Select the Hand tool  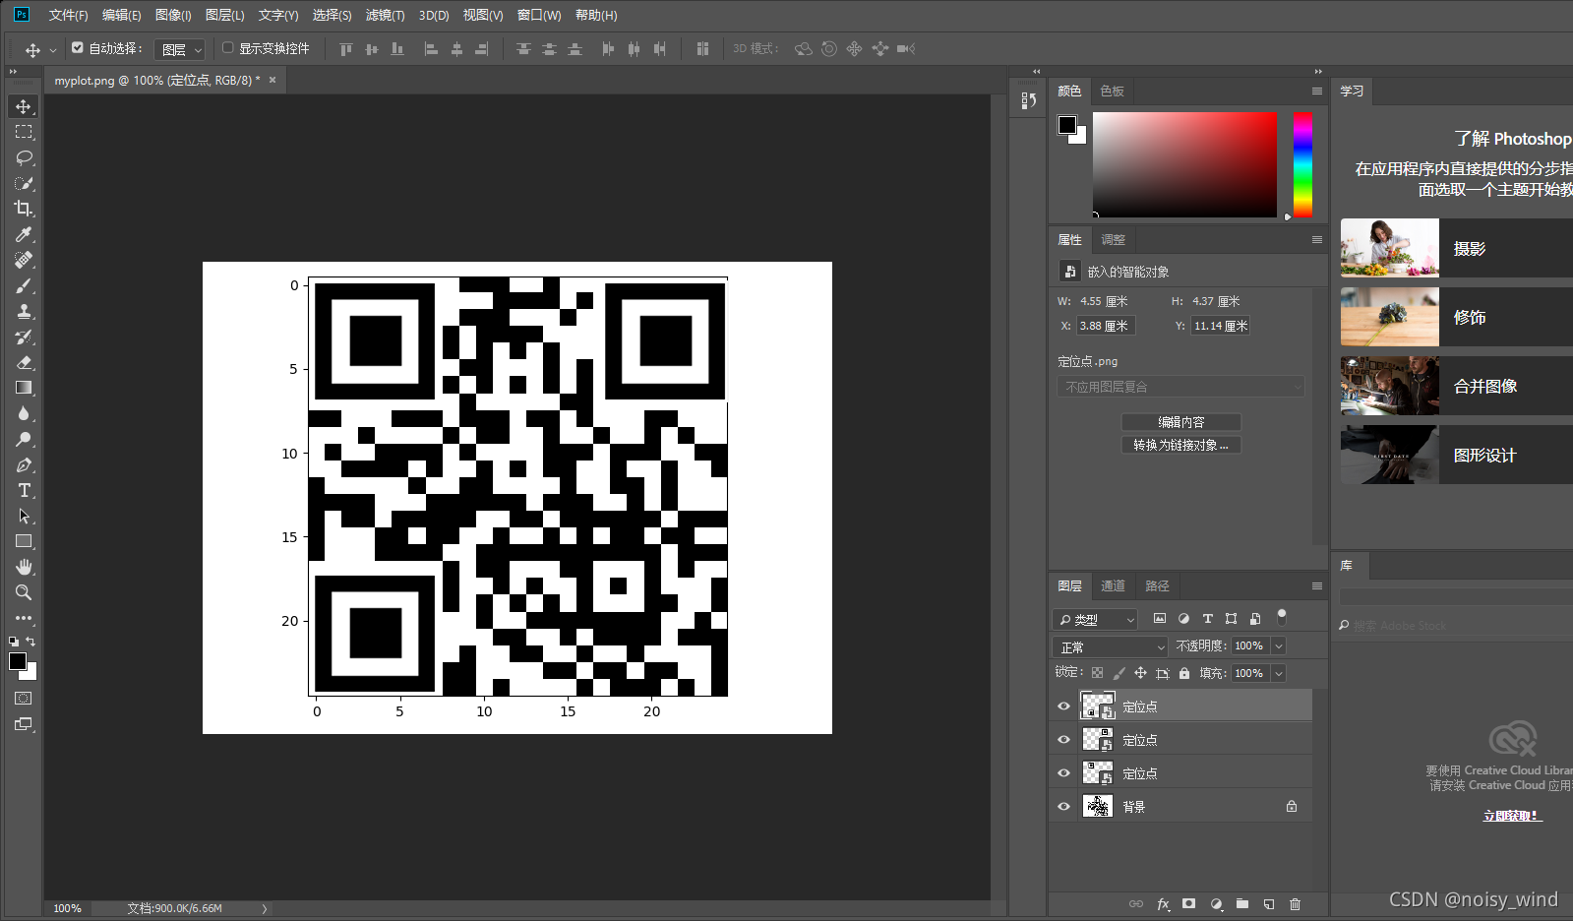24,567
